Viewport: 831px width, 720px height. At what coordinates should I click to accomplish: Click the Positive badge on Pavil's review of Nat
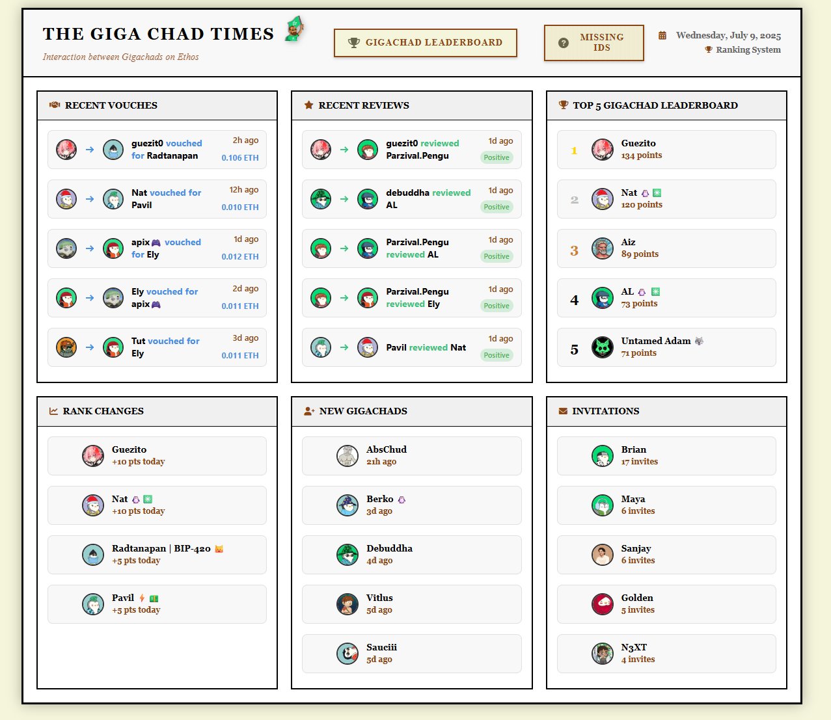(x=497, y=355)
